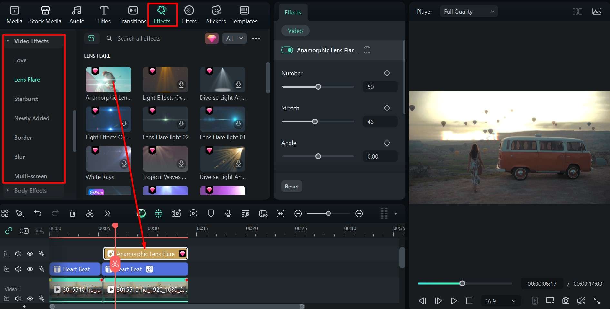Play the preview video
Image resolution: width=610 pixels, height=309 pixels.
pos(454,301)
